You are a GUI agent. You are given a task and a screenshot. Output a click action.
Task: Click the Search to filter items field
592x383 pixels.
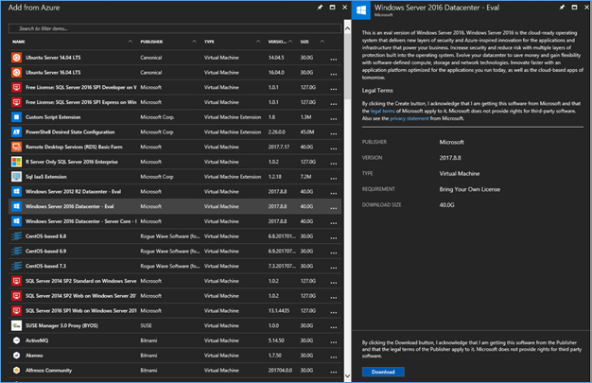point(175,28)
